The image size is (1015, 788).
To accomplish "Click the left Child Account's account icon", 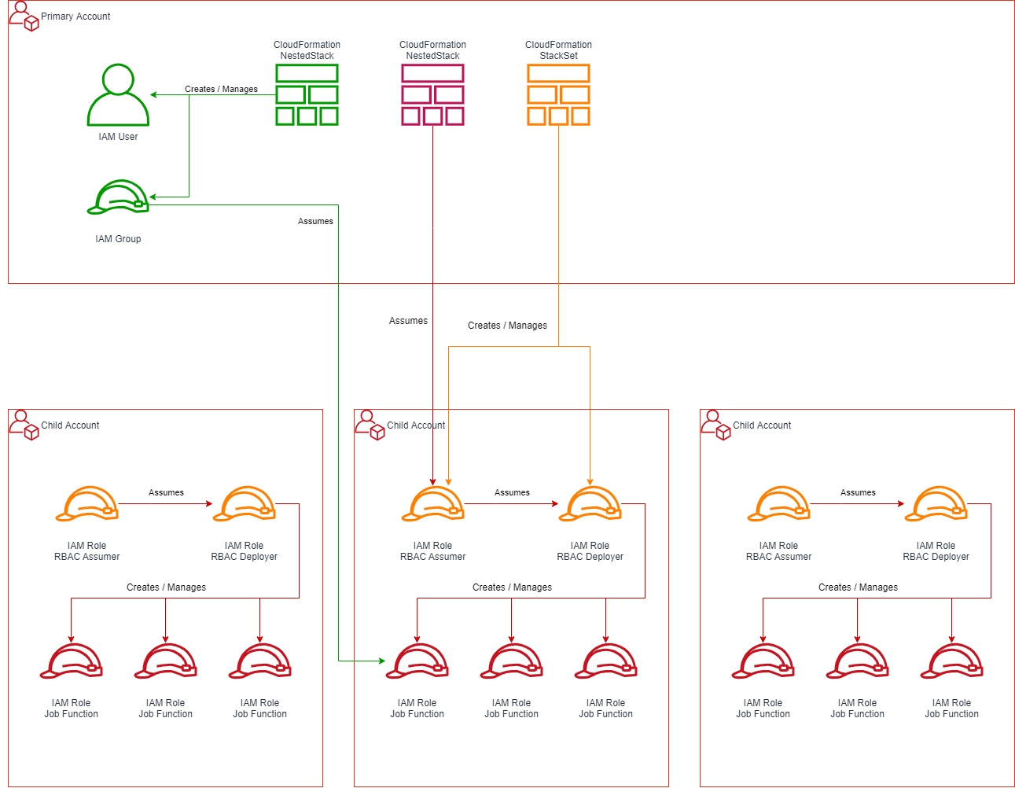I will 24,425.
